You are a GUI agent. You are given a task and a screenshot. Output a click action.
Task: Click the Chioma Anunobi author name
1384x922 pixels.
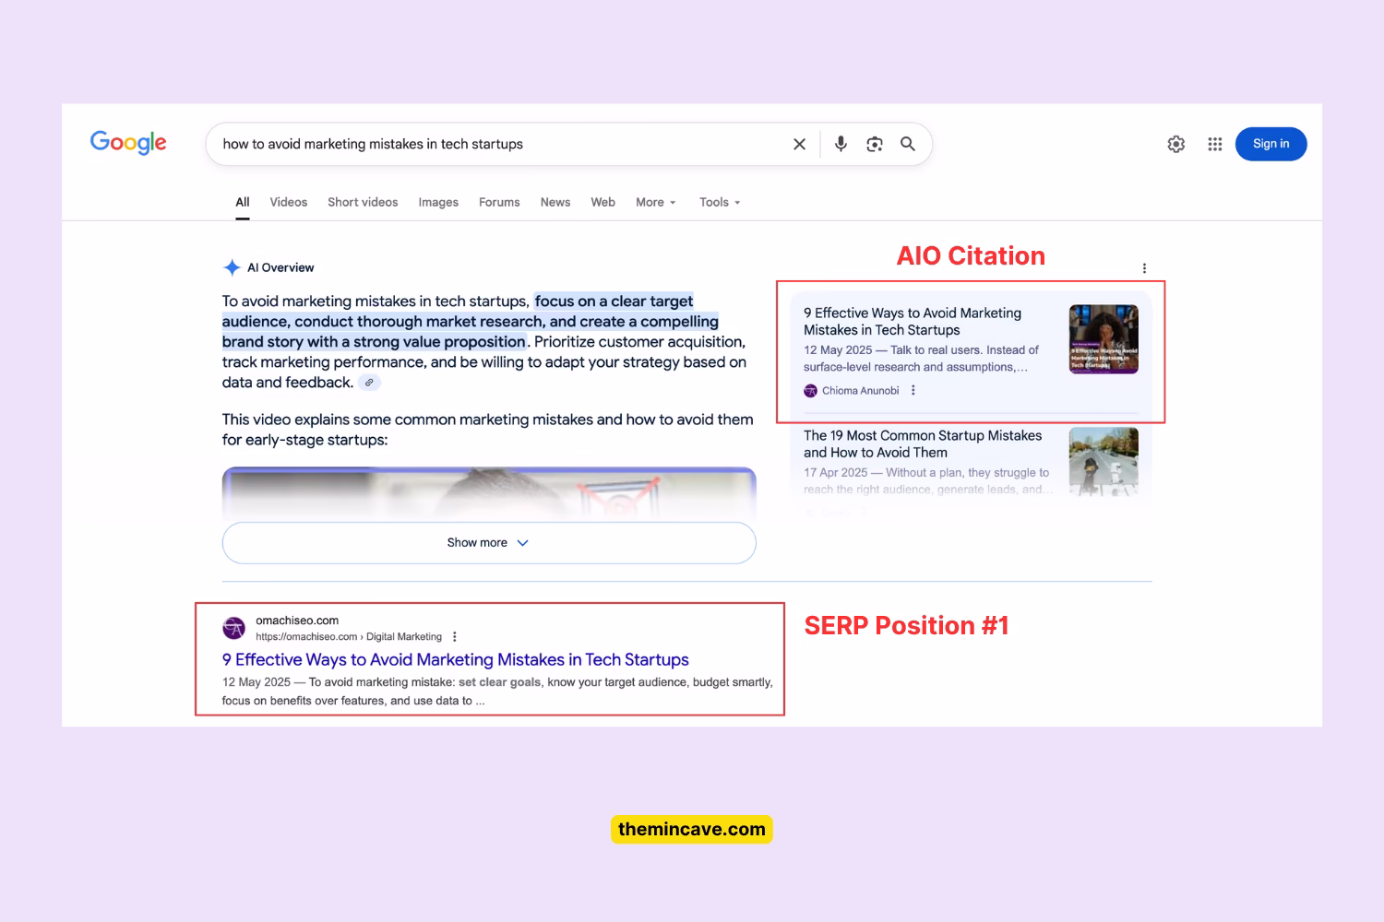tap(861, 391)
